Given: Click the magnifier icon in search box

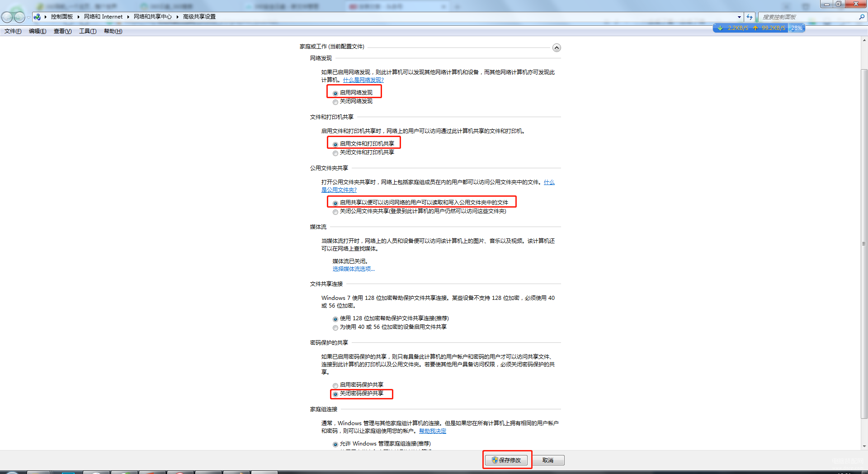Looking at the screenshot, I should click(x=861, y=17).
